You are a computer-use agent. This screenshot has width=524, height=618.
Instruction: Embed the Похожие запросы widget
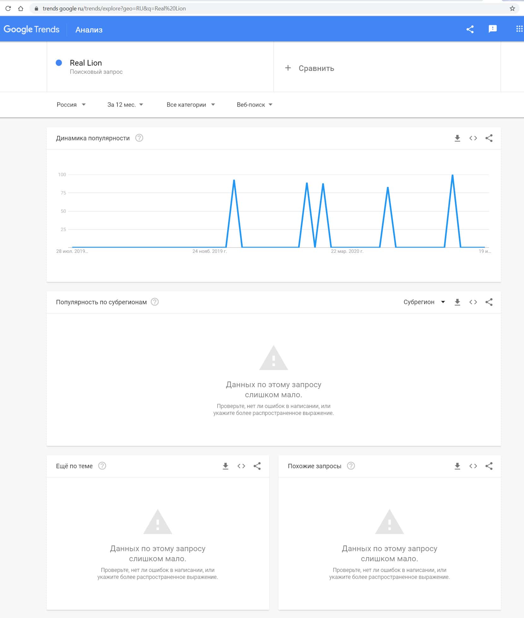(473, 466)
